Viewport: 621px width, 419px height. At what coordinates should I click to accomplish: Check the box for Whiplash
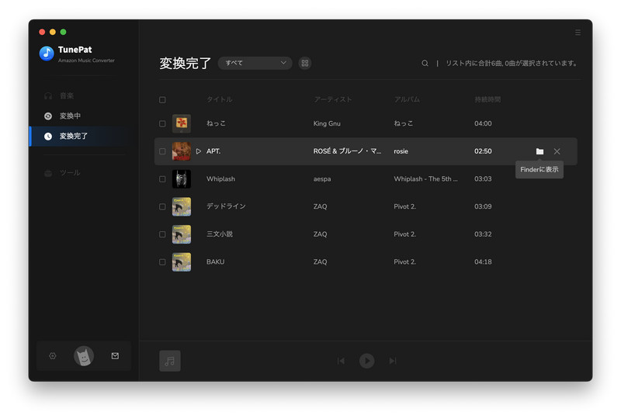[162, 179]
